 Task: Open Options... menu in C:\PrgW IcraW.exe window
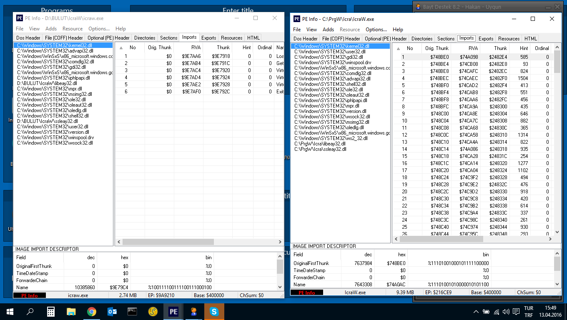pos(376,30)
